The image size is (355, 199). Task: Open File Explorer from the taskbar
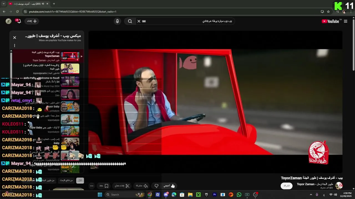[190, 195]
